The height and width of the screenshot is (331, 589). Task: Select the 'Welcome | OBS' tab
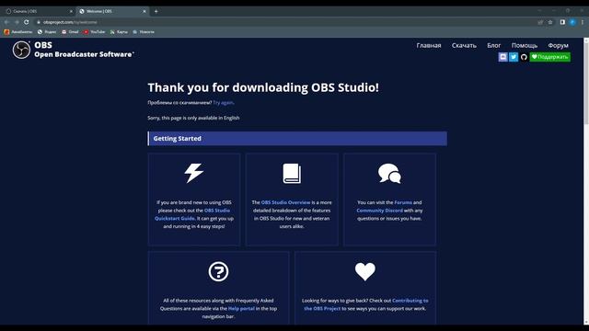111,11
